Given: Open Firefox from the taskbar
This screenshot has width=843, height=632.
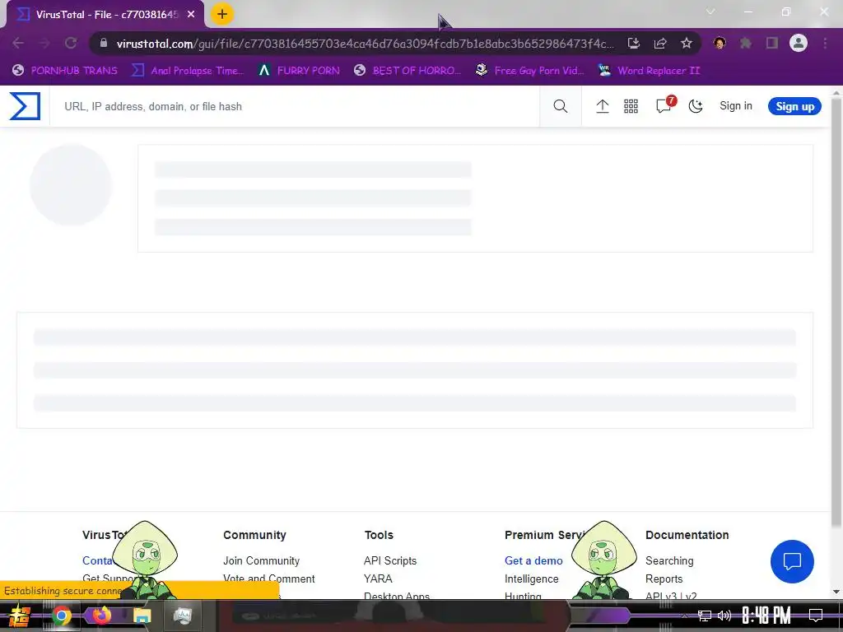Looking at the screenshot, I should (x=101, y=615).
